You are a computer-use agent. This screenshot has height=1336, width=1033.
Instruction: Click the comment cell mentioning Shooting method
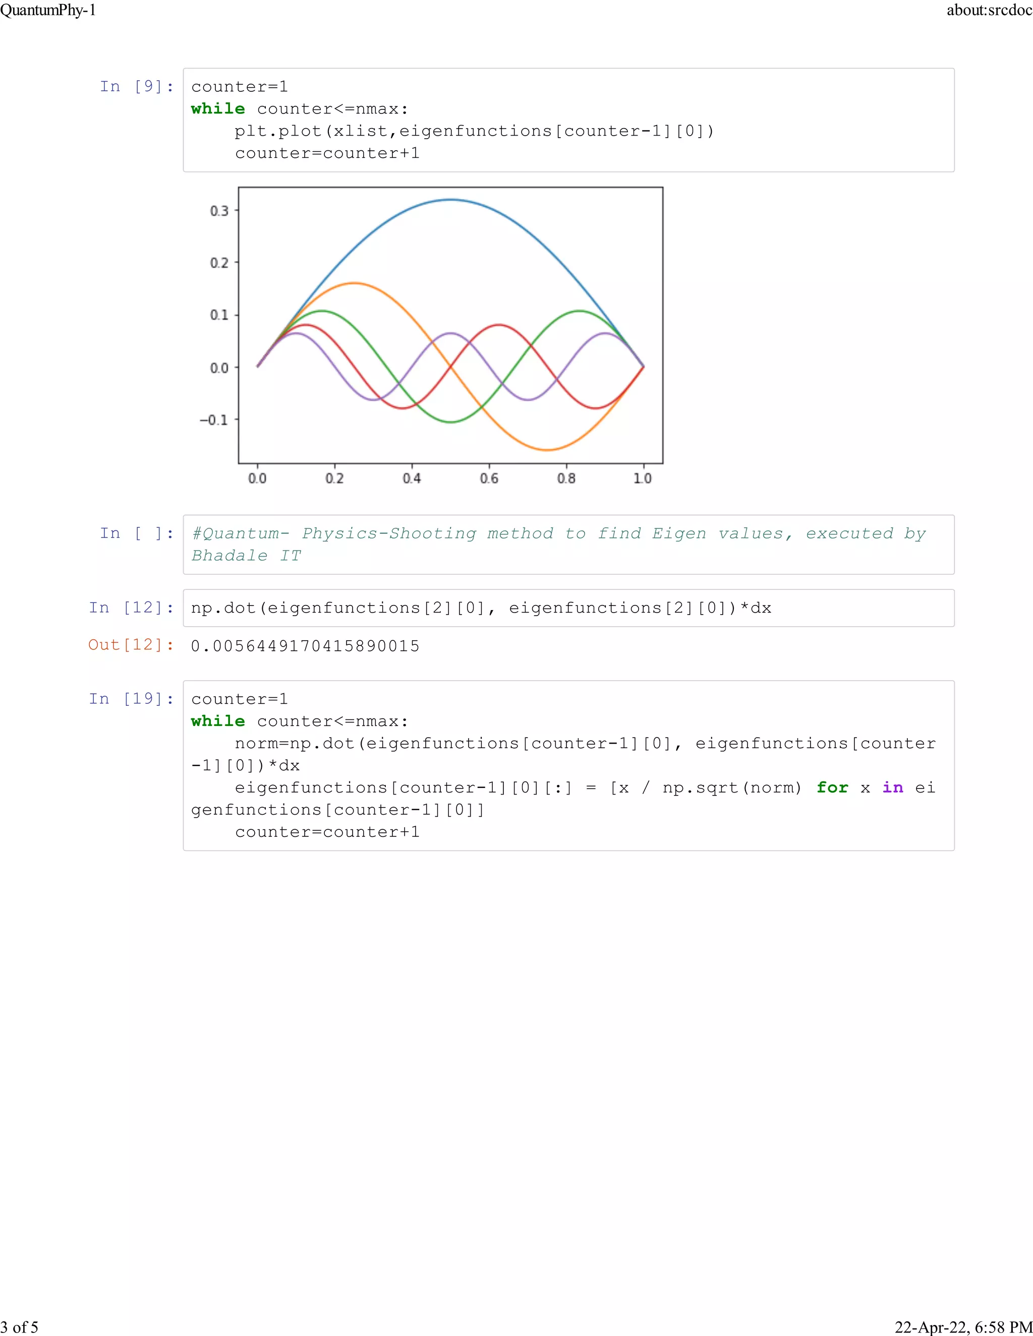(568, 544)
